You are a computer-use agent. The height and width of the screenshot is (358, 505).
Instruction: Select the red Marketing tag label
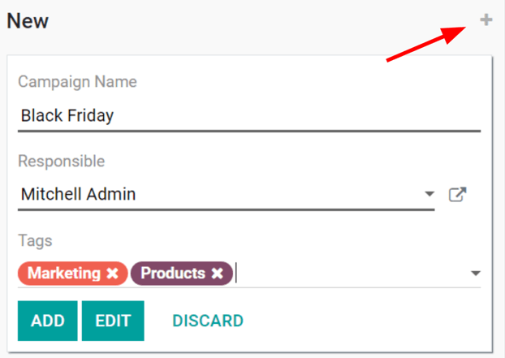64,274
